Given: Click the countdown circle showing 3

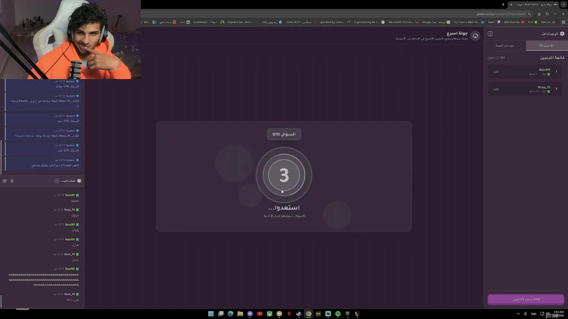Looking at the screenshot, I should [x=284, y=175].
